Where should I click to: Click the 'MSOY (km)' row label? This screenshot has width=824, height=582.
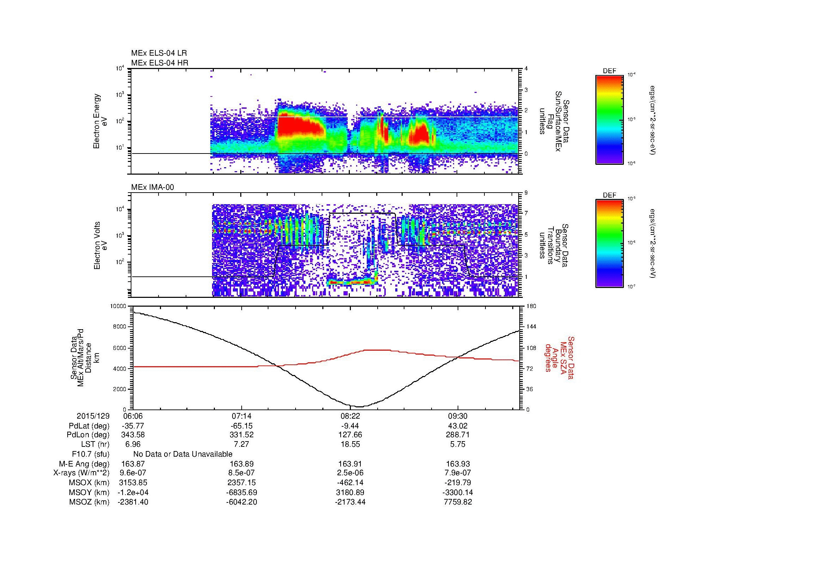click(89, 493)
